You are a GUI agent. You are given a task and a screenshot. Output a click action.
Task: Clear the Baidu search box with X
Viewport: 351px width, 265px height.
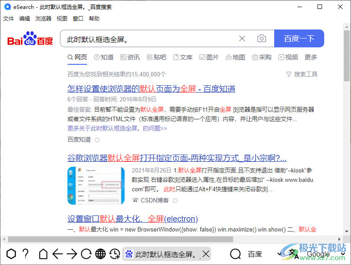(x=242, y=38)
